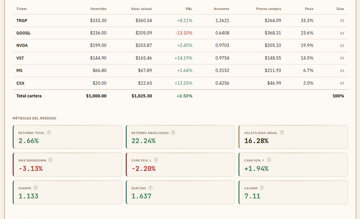Click TRGP invested amount $333.30
Image resolution: width=360 pixels, height=219 pixels.
coord(98,21)
